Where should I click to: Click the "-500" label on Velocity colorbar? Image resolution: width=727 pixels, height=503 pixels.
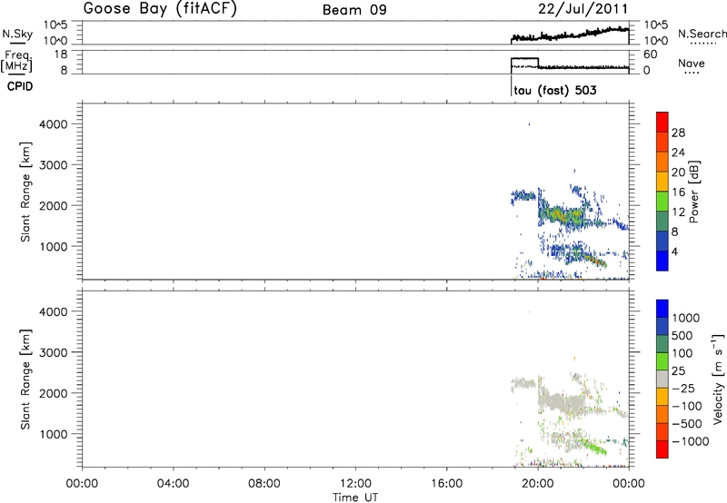(x=687, y=424)
